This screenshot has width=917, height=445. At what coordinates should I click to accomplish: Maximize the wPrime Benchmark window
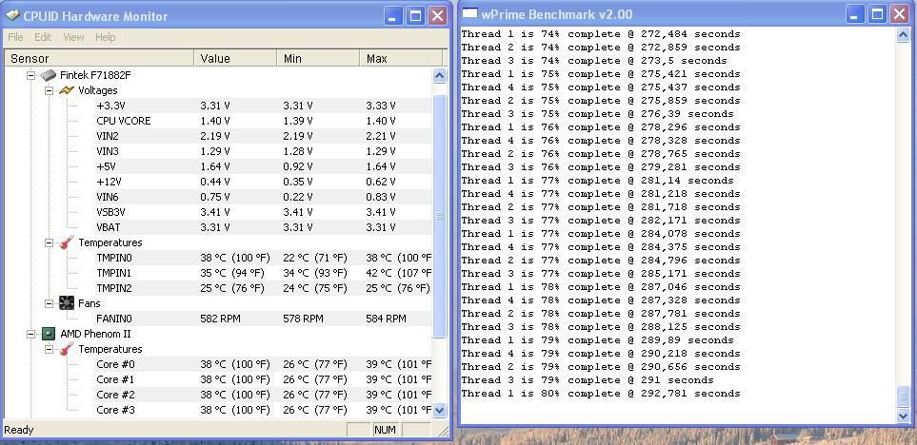pos(877,14)
